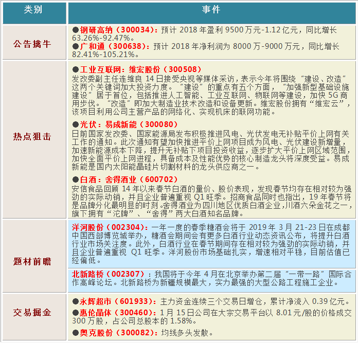
Task: Click the text 均线多头发散
Action: coord(185,333)
